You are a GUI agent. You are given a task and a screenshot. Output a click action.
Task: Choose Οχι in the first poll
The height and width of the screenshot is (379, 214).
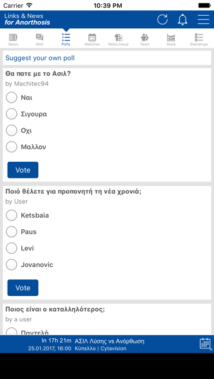pos(11,131)
